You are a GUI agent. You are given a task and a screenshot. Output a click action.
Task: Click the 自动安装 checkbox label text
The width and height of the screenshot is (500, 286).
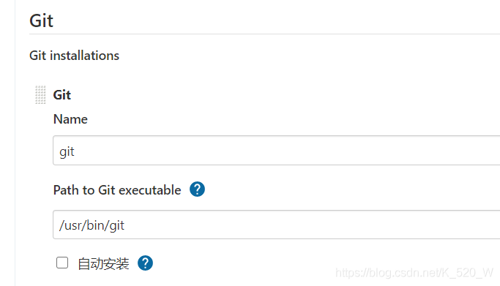(103, 264)
